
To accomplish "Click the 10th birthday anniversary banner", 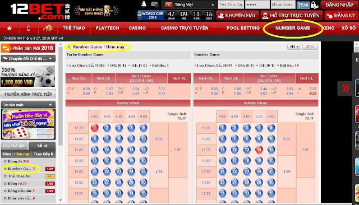I will tap(96, 11).
